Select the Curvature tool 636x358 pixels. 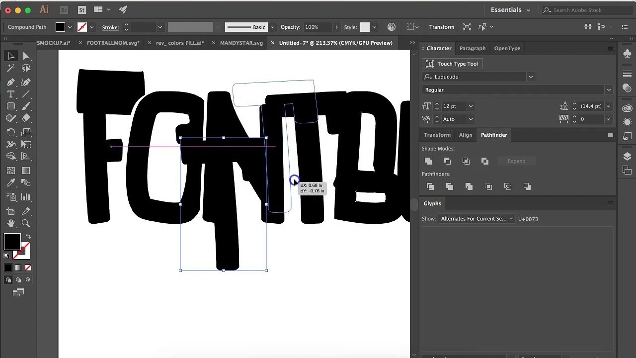(x=26, y=82)
